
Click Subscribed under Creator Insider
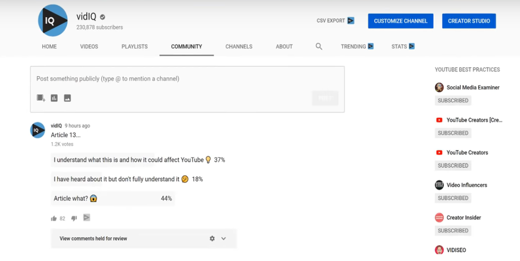point(453,230)
